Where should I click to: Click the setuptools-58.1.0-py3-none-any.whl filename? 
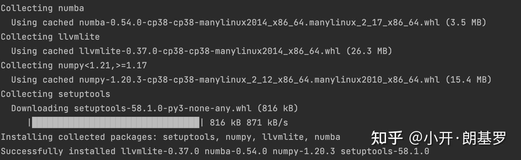(162, 108)
